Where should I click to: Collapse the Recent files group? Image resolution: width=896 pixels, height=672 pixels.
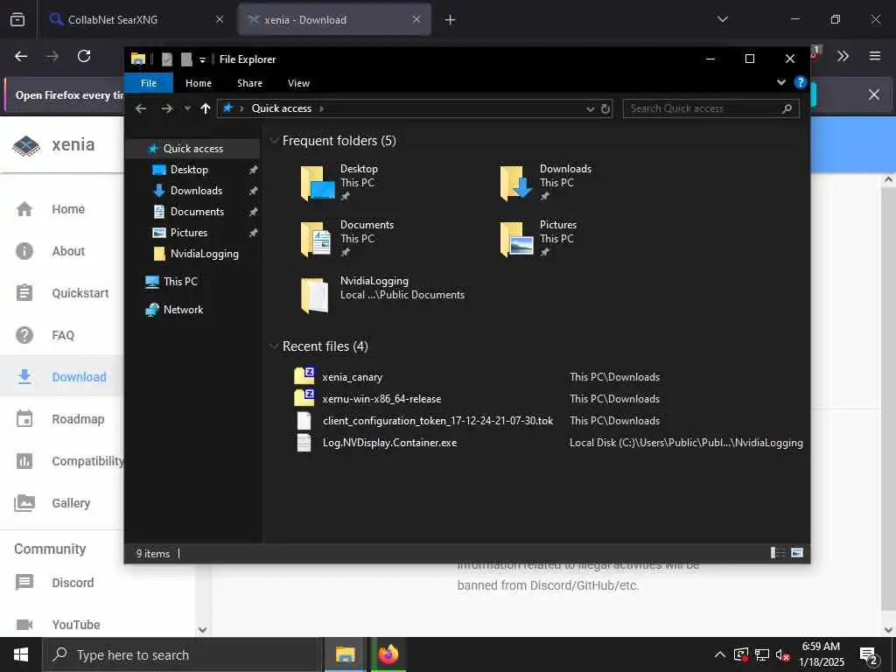pos(274,346)
